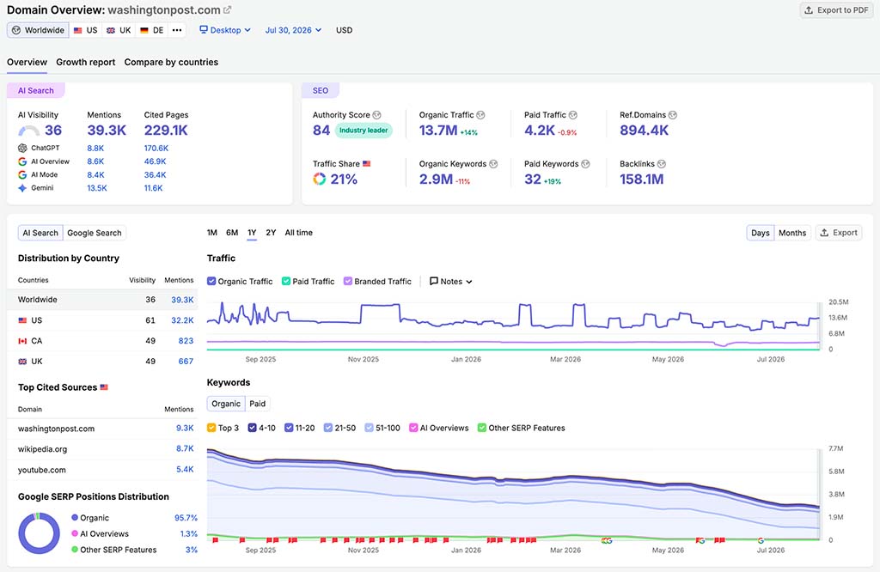Choose the DE flag database
The width and height of the screenshot is (880, 572).
point(151,30)
